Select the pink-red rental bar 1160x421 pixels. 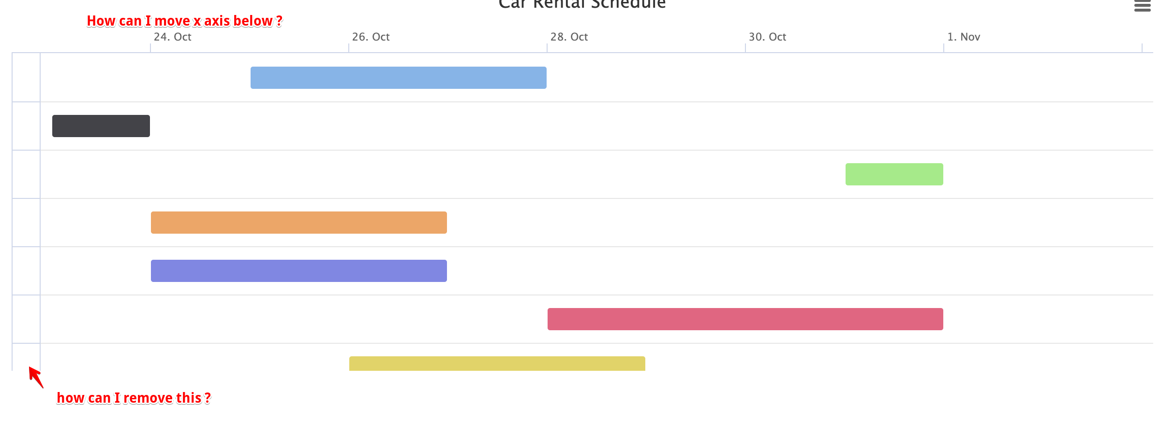pyautogui.click(x=745, y=319)
